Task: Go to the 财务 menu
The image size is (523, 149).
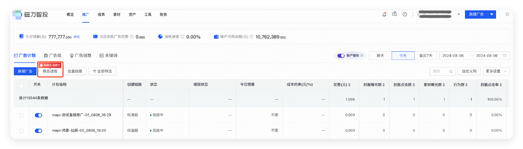Action: pyautogui.click(x=163, y=14)
